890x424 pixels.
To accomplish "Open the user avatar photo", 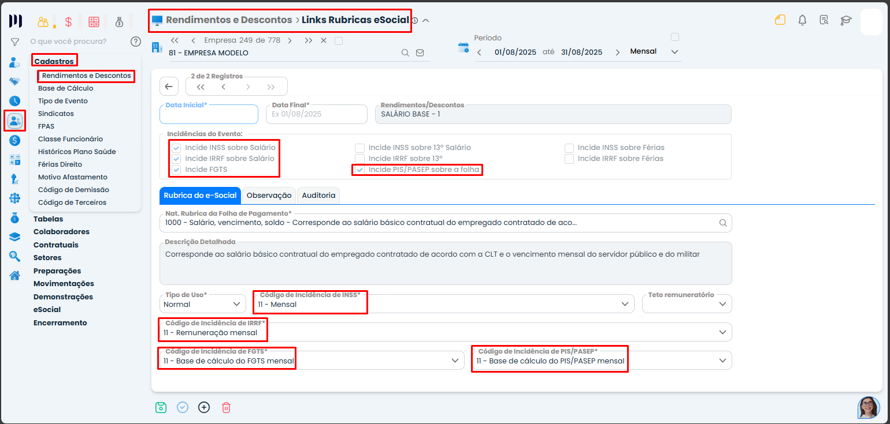I will click(x=869, y=407).
